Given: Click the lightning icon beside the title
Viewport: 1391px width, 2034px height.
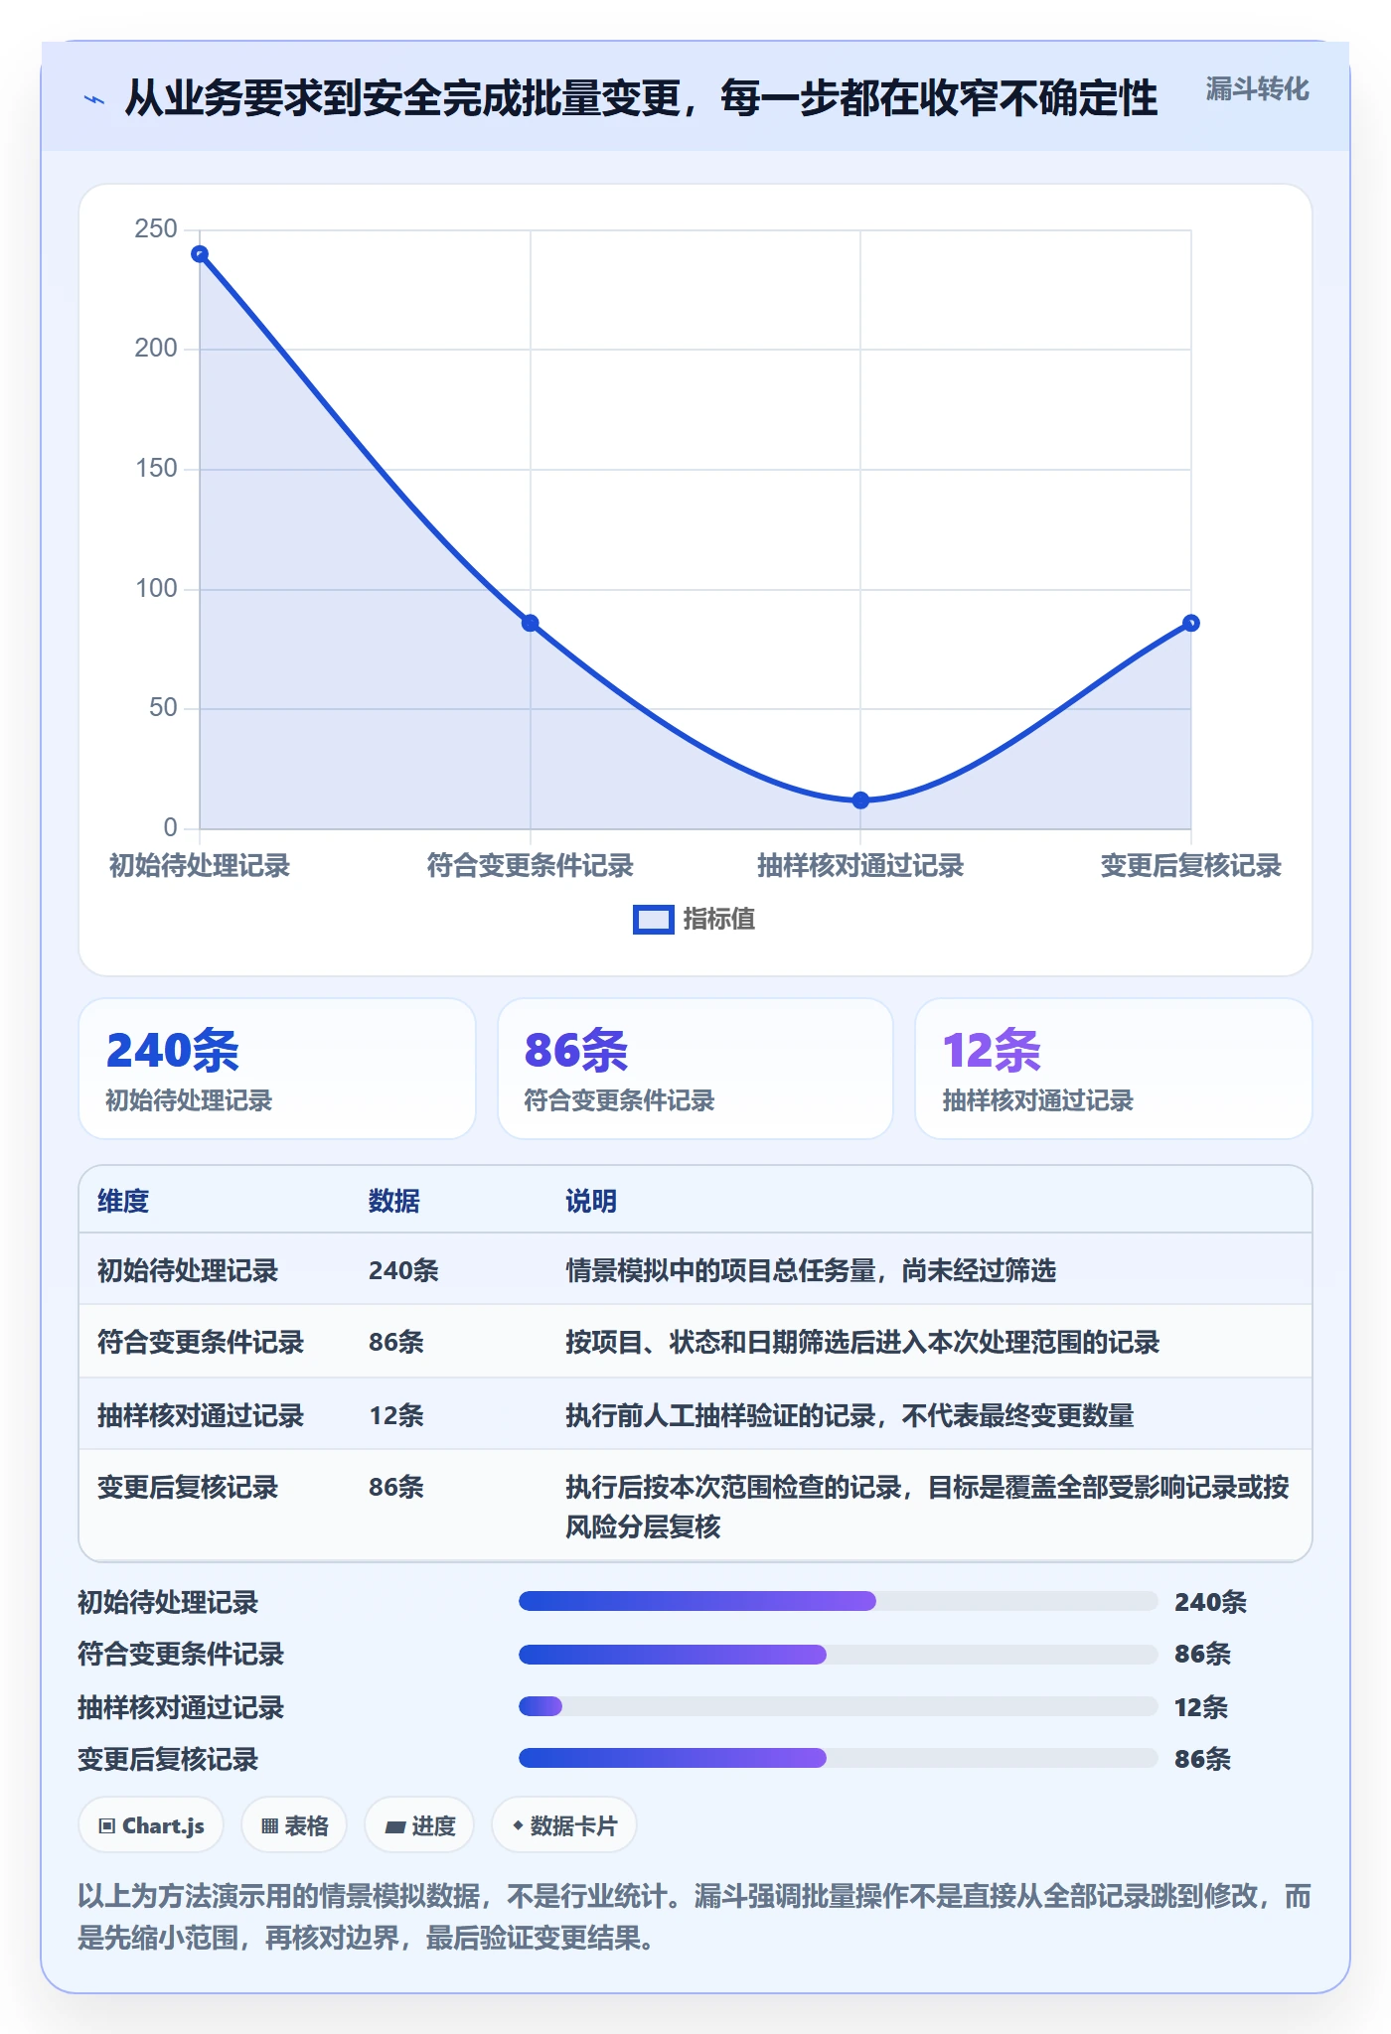Looking at the screenshot, I should click(x=94, y=99).
